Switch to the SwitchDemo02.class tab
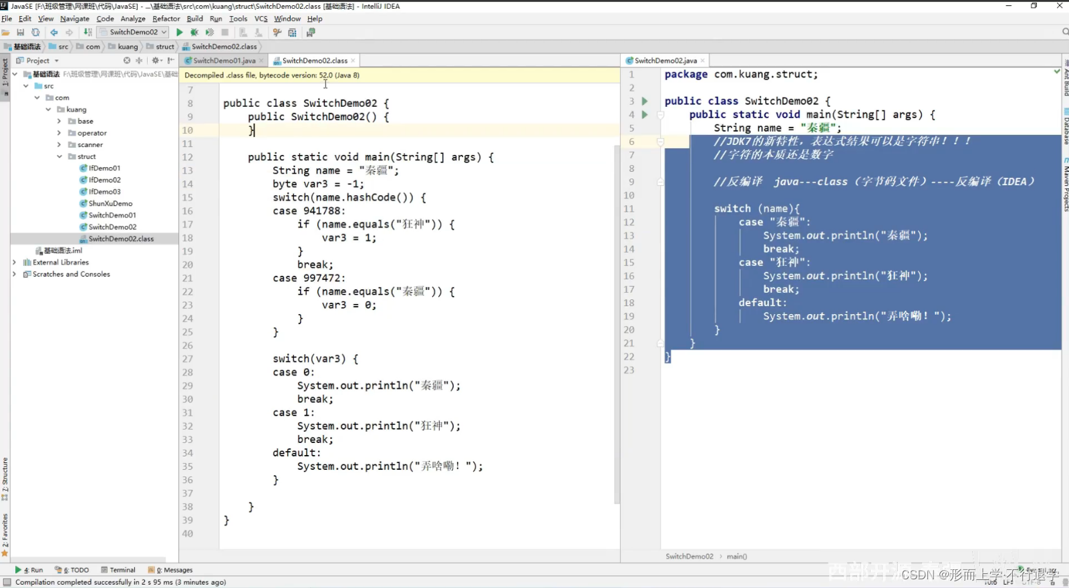The width and height of the screenshot is (1069, 588). pyautogui.click(x=315, y=60)
